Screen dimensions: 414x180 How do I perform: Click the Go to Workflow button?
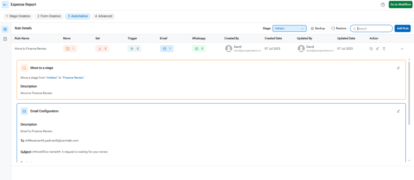coord(400,4)
